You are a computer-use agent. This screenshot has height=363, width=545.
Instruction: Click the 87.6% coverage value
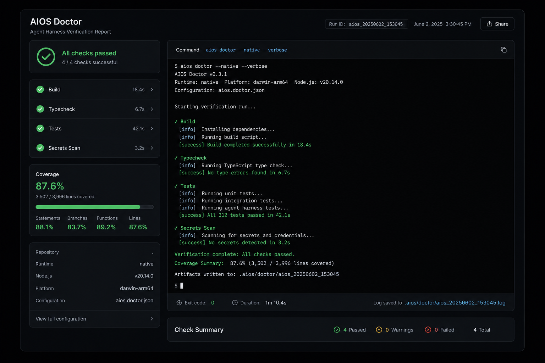[x=50, y=186]
